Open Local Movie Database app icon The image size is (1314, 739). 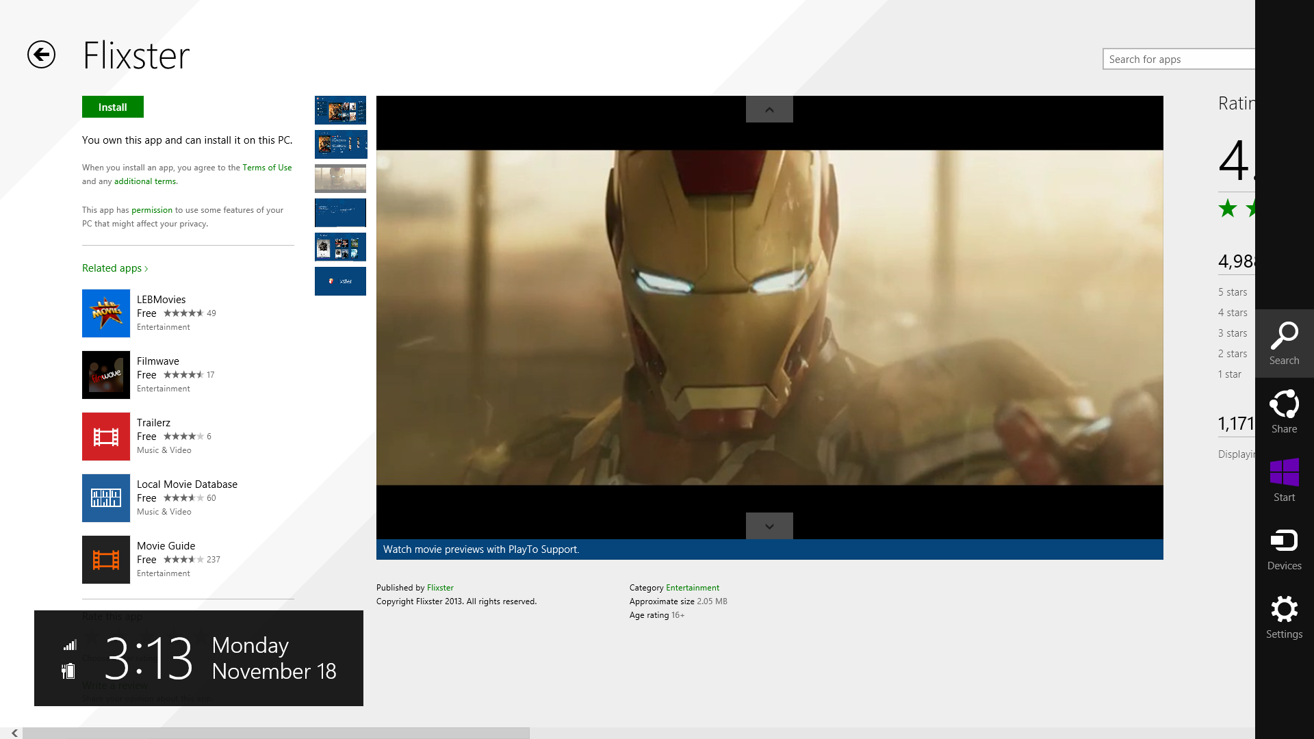click(106, 498)
